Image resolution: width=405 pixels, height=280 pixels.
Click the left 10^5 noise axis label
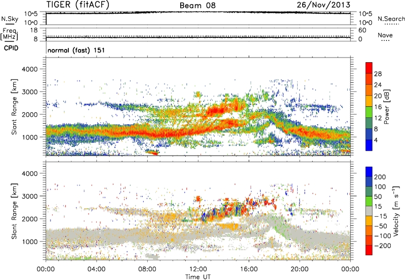pyautogui.click(x=31, y=14)
